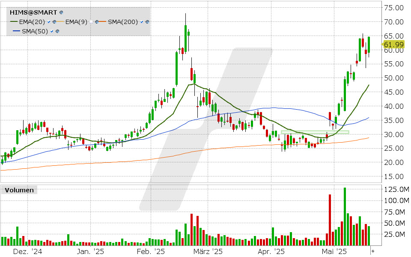Click the März '25 axis label
Image resolution: width=411 pixels, height=257 pixels.
[x=208, y=251]
